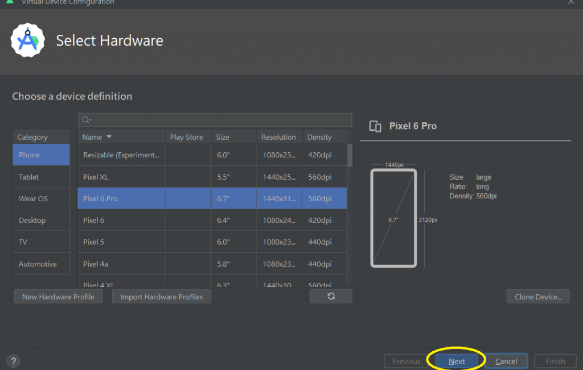This screenshot has height=370, width=583.
Task: Click the help question mark icon
Action: pos(14,361)
